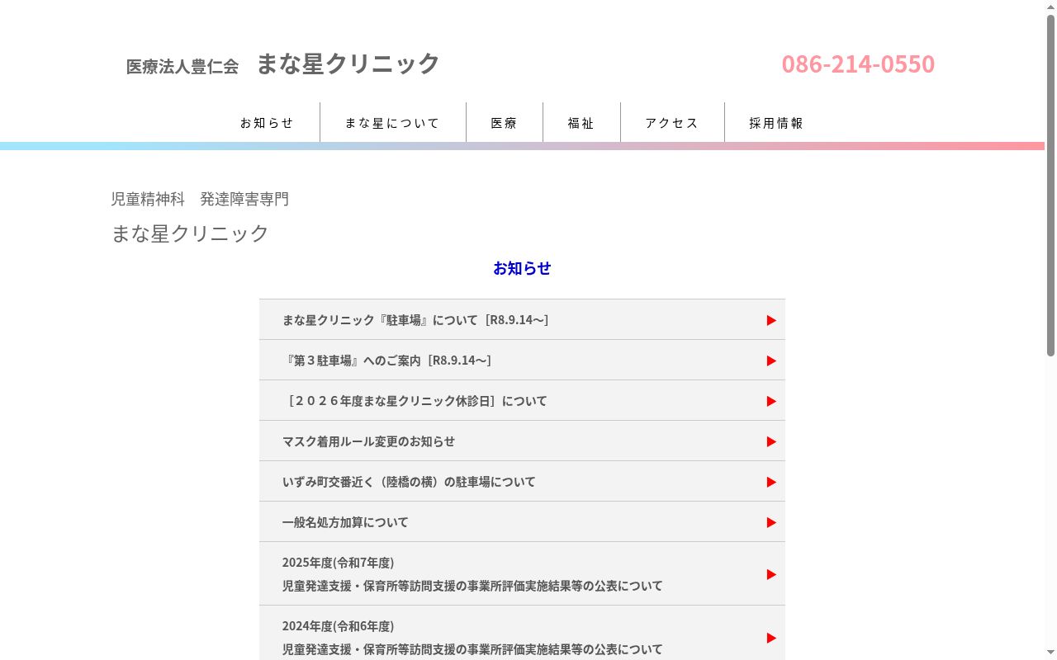Open まな星について navigation menu item
The height and width of the screenshot is (660, 1057).
click(392, 123)
